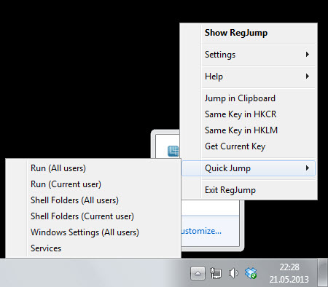Viewport: 328px width, 287px height.
Task: Choose Get Current Key
Action: 249,146
